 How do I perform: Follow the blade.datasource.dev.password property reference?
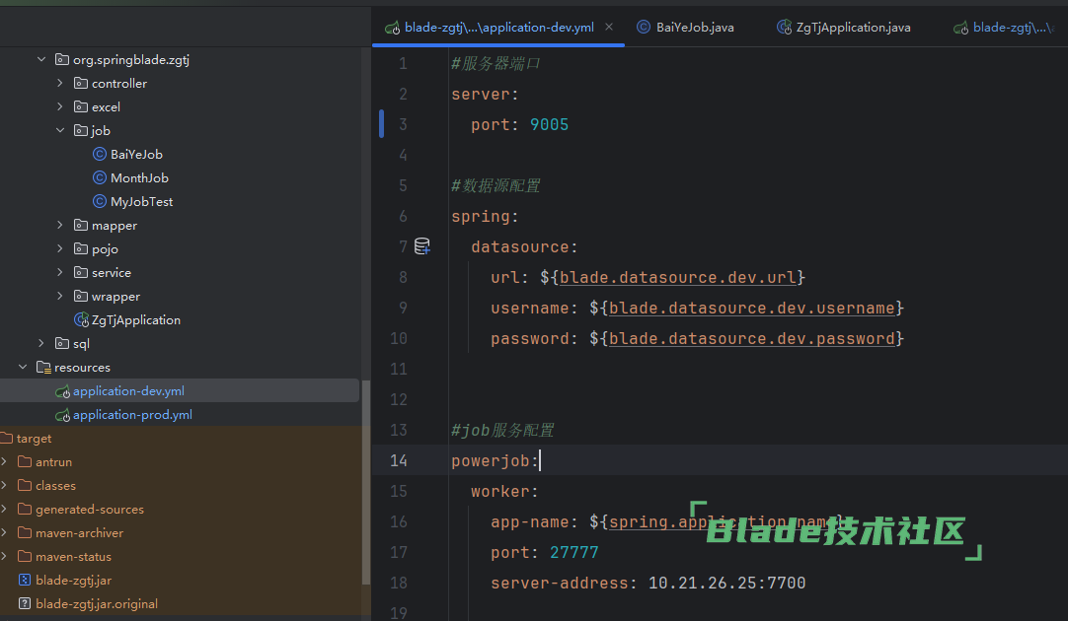click(752, 339)
